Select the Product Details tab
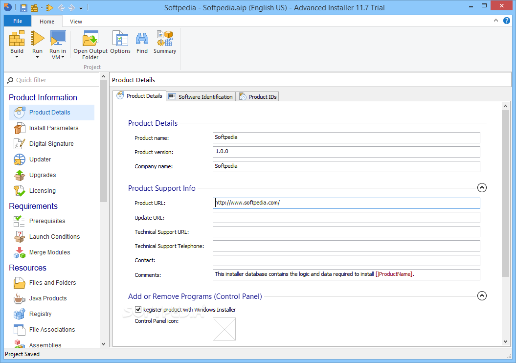The image size is (516, 363). pyautogui.click(x=140, y=96)
